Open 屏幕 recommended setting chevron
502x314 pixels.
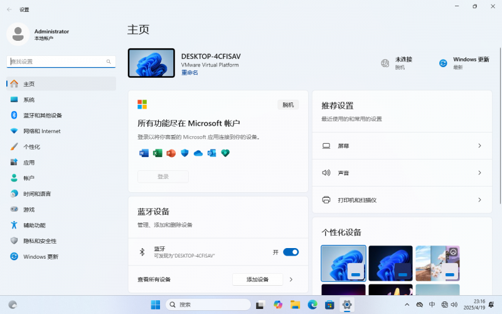coord(479,146)
